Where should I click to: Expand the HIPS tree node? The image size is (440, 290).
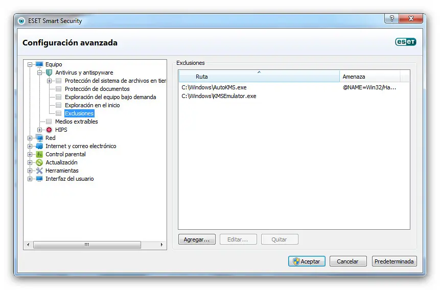tap(39, 130)
